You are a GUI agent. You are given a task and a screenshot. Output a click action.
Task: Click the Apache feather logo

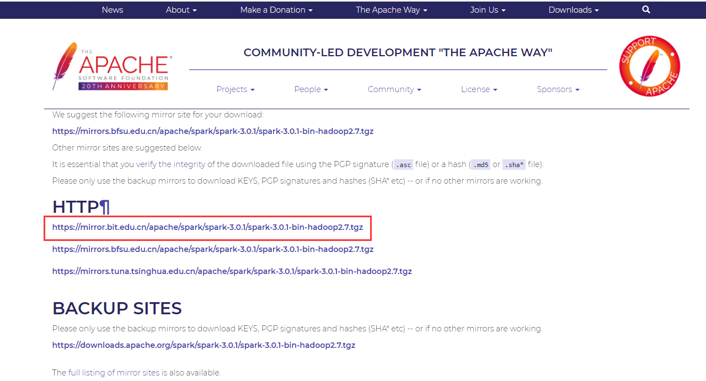[113, 66]
